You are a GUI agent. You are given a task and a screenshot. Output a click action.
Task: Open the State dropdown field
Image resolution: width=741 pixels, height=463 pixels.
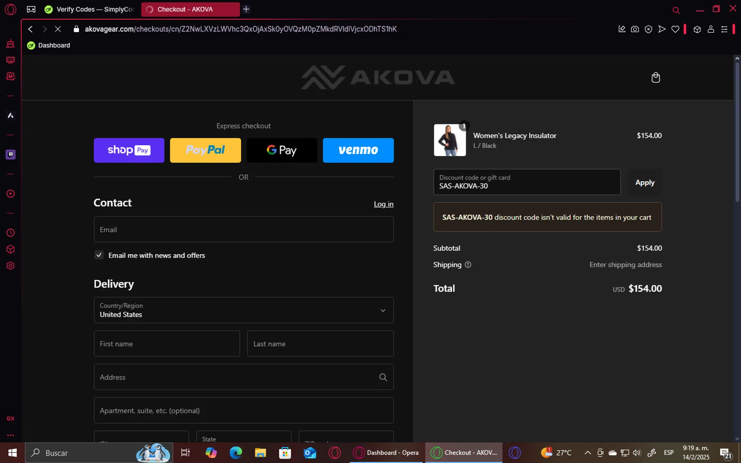coord(244,437)
